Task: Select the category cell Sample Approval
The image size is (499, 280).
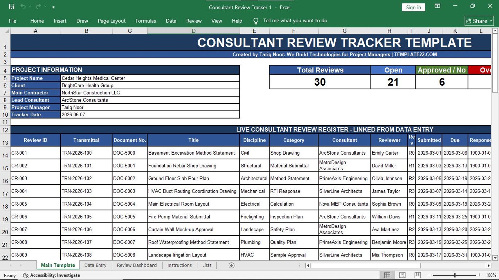Action: coord(293,255)
